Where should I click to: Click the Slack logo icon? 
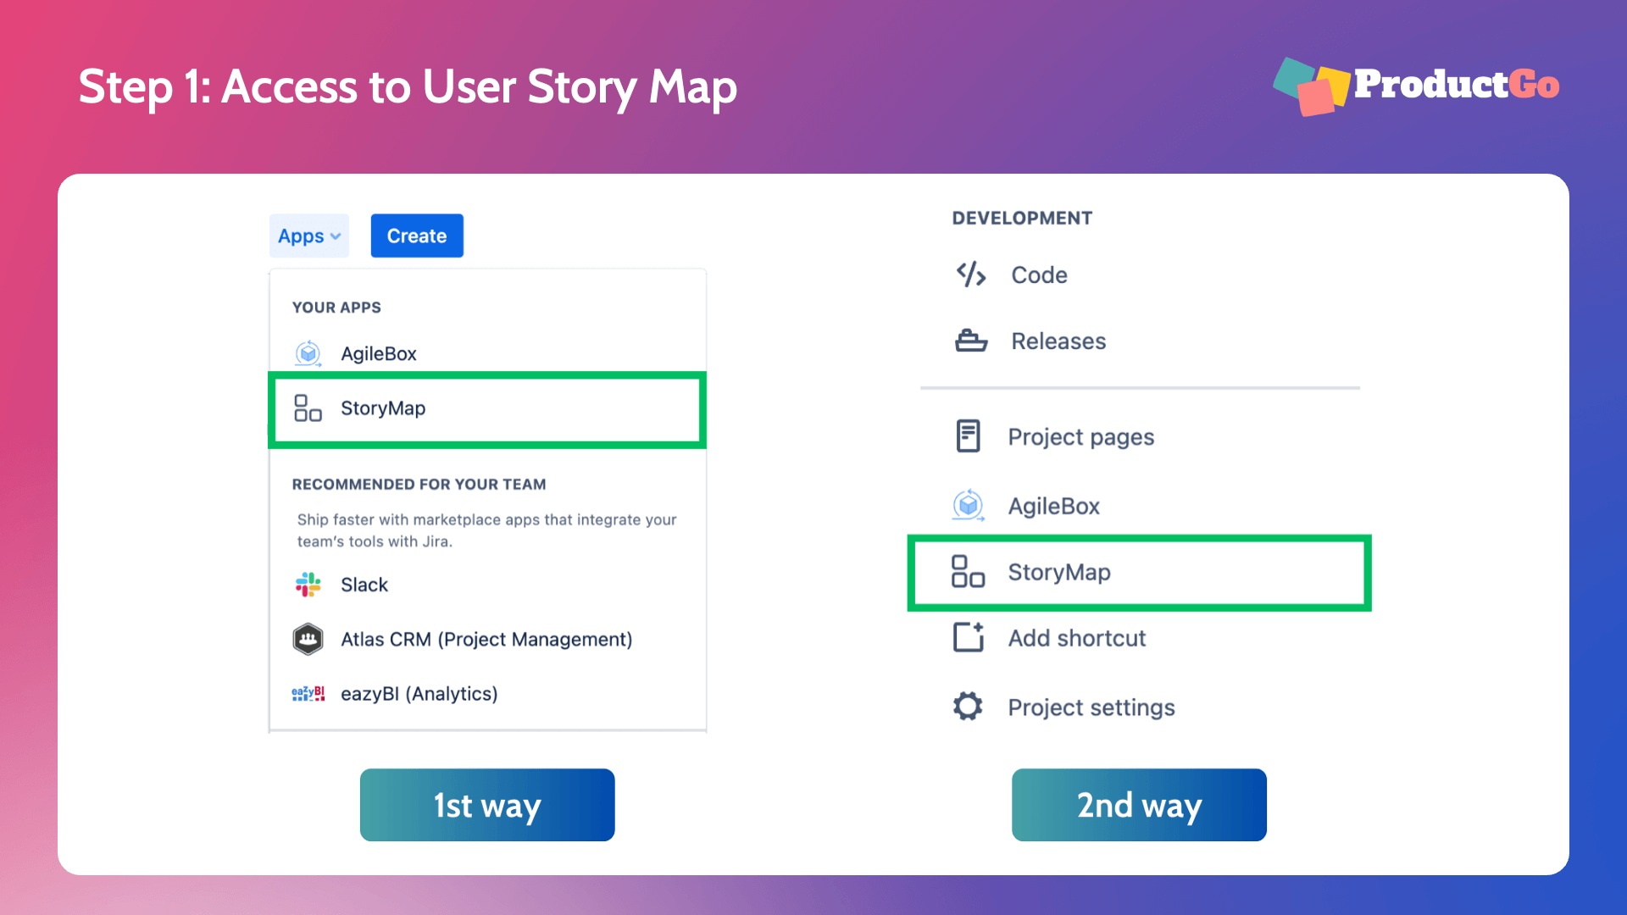pos(308,585)
